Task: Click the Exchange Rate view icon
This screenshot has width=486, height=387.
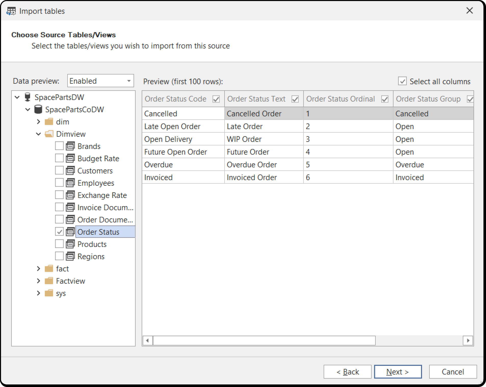Action: tap(70, 195)
